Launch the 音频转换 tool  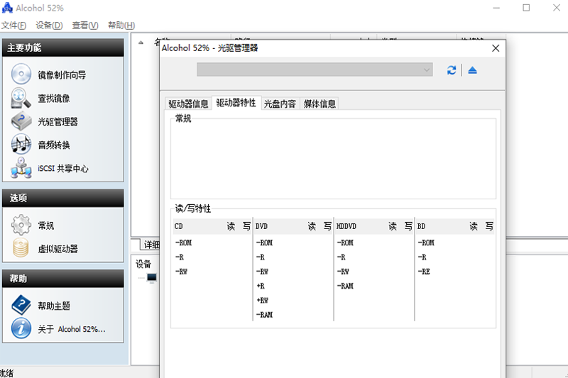click(21, 145)
